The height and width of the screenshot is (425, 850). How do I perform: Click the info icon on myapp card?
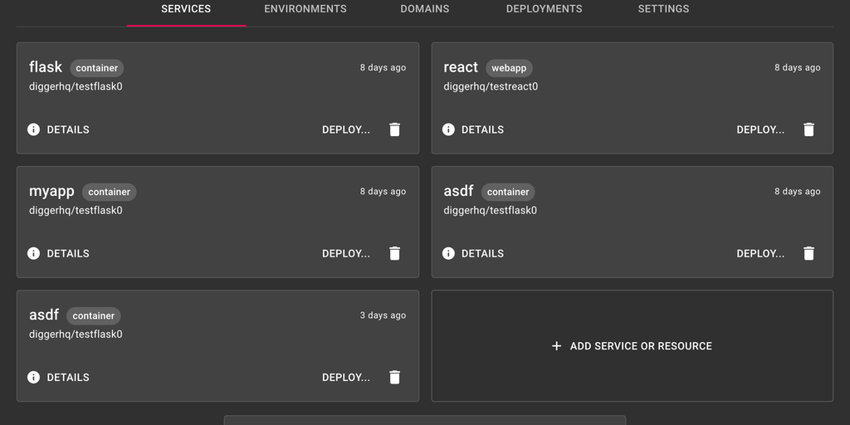tap(34, 253)
